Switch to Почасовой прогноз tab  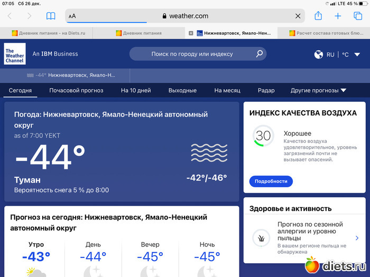coord(76,90)
